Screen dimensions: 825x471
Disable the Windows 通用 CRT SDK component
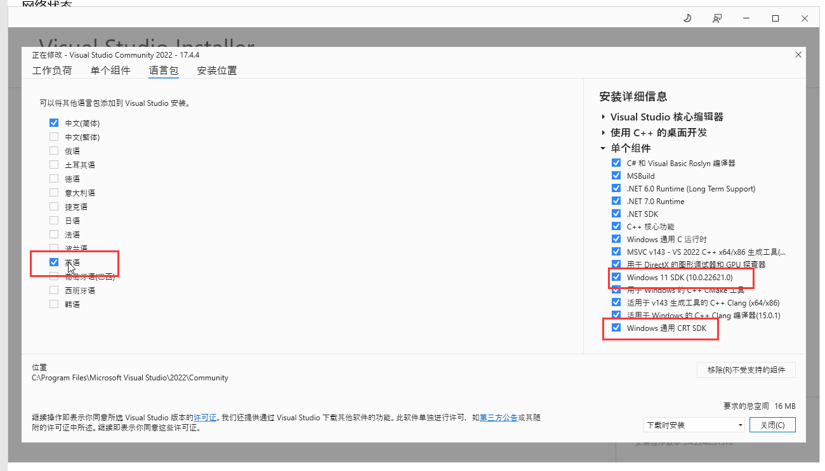tap(616, 328)
